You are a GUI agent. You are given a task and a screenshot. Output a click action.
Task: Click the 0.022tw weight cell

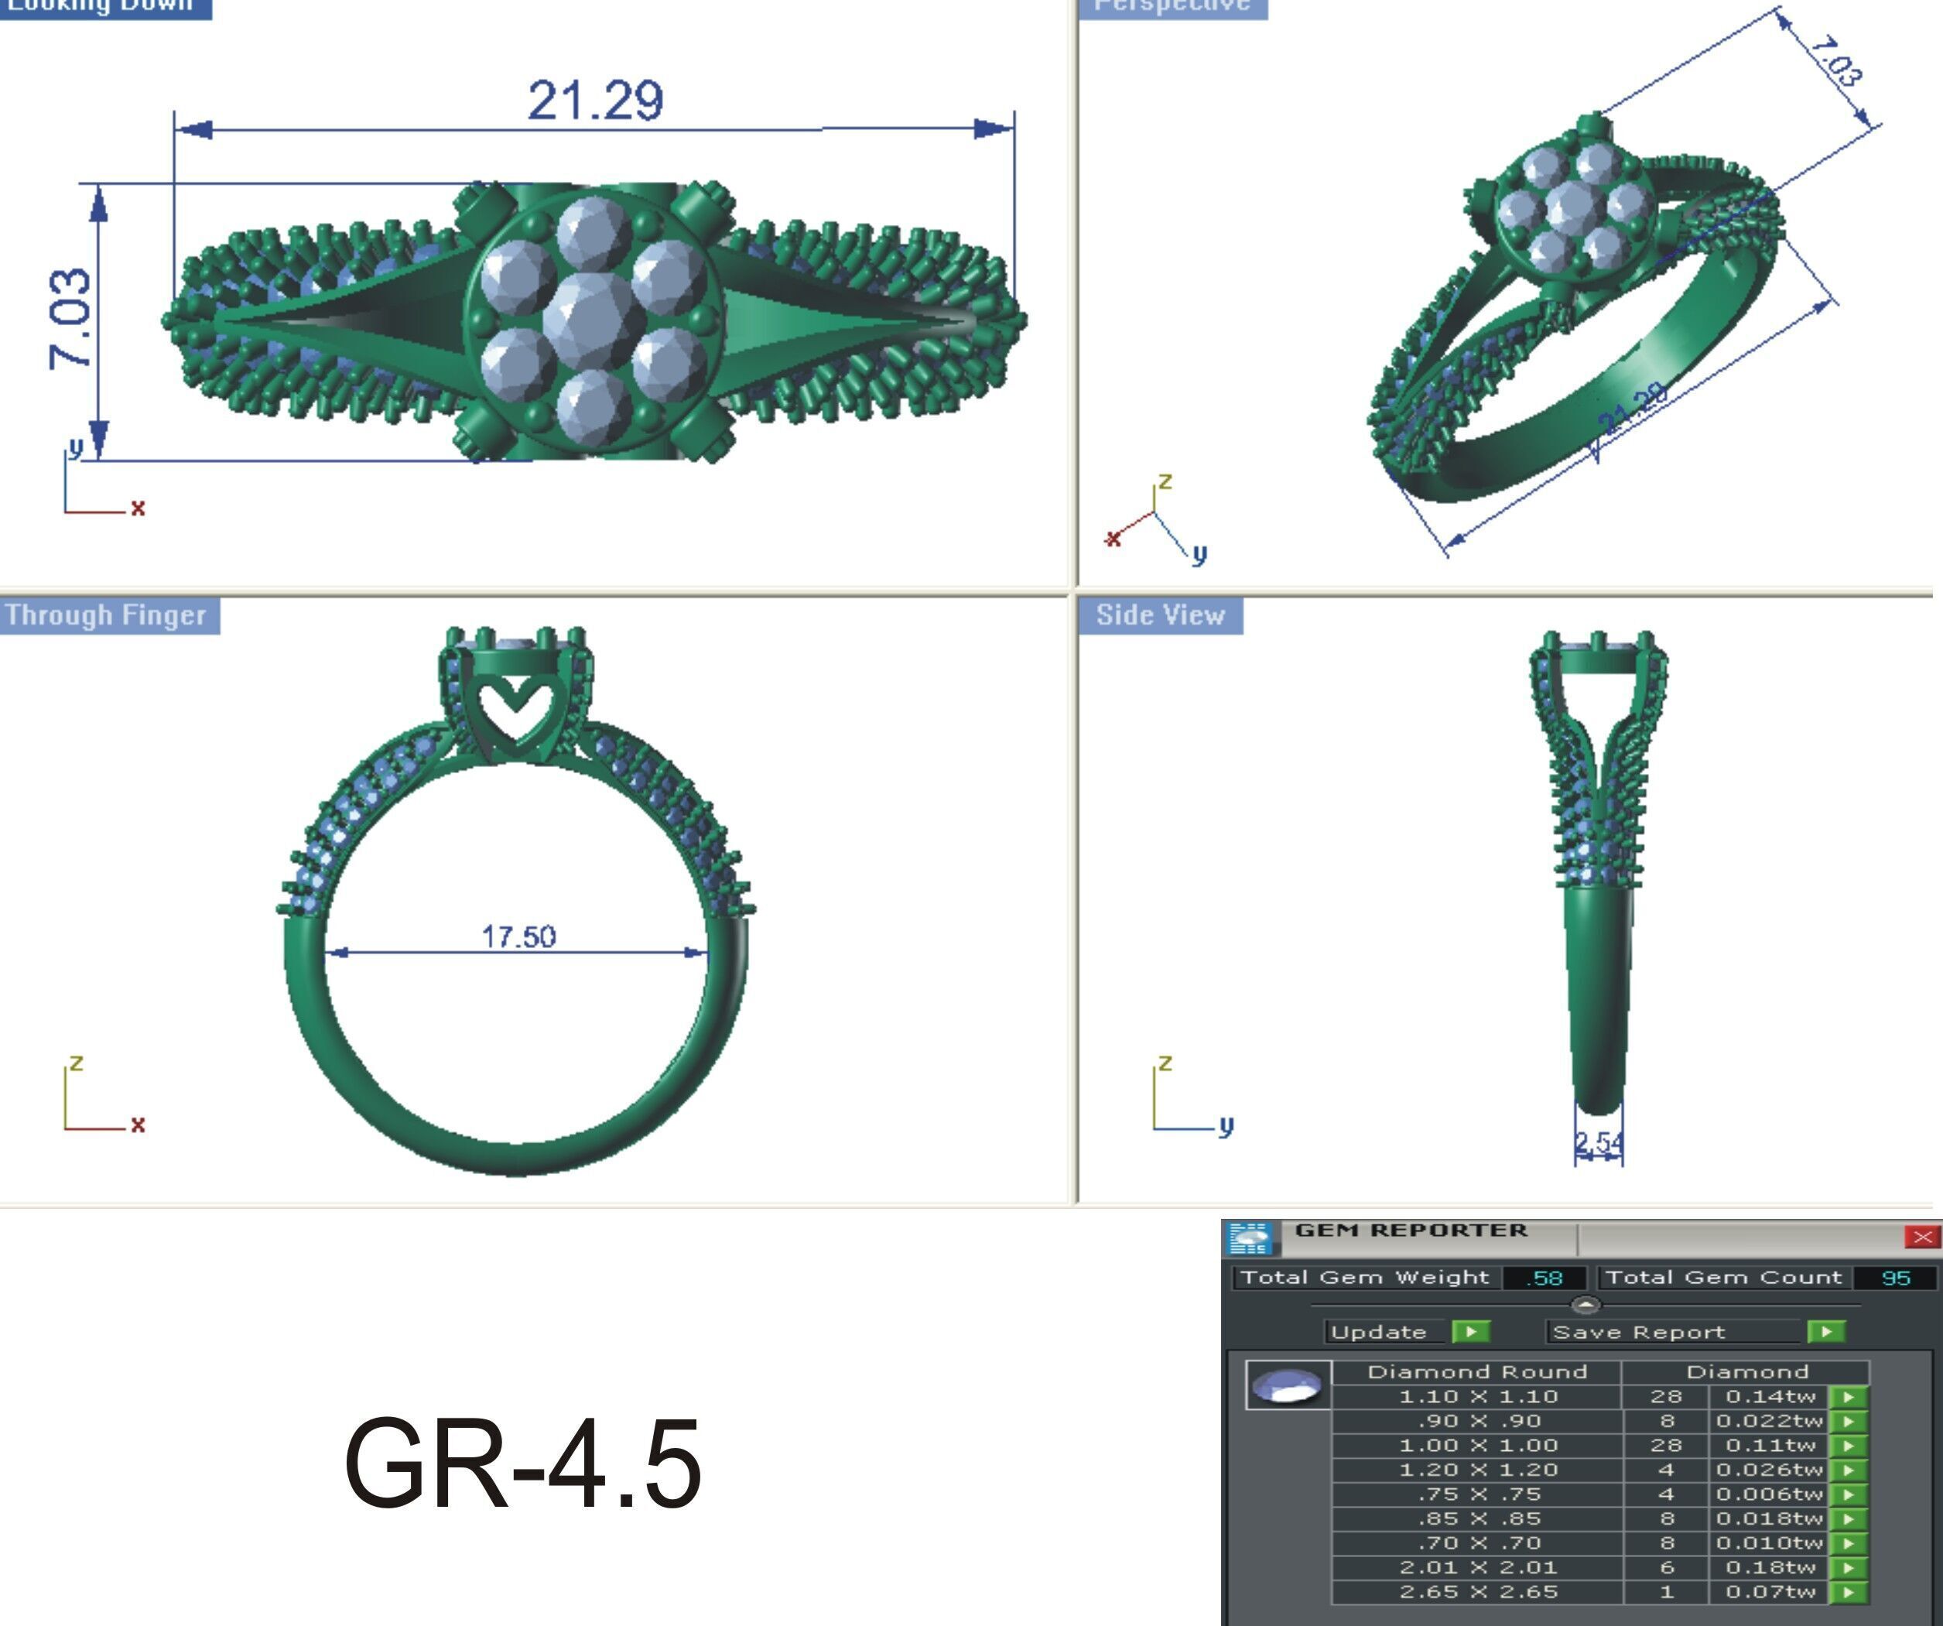click(x=1768, y=1421)
